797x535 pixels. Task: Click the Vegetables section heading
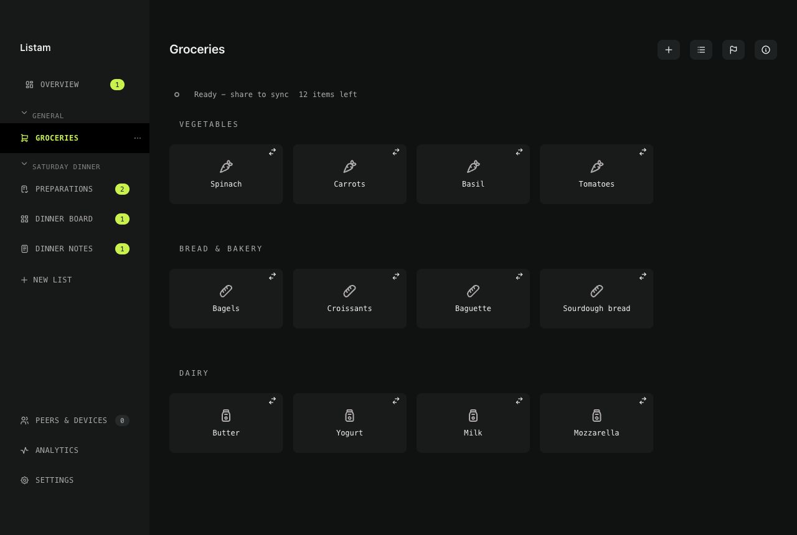209,124
